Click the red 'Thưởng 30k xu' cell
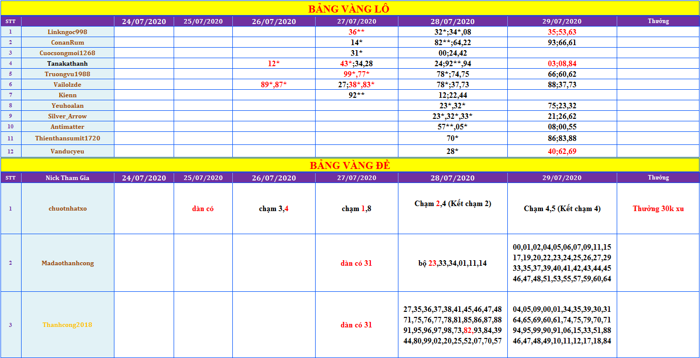The width and height of the screenshot is (700, 358). (x=658, y=209)
